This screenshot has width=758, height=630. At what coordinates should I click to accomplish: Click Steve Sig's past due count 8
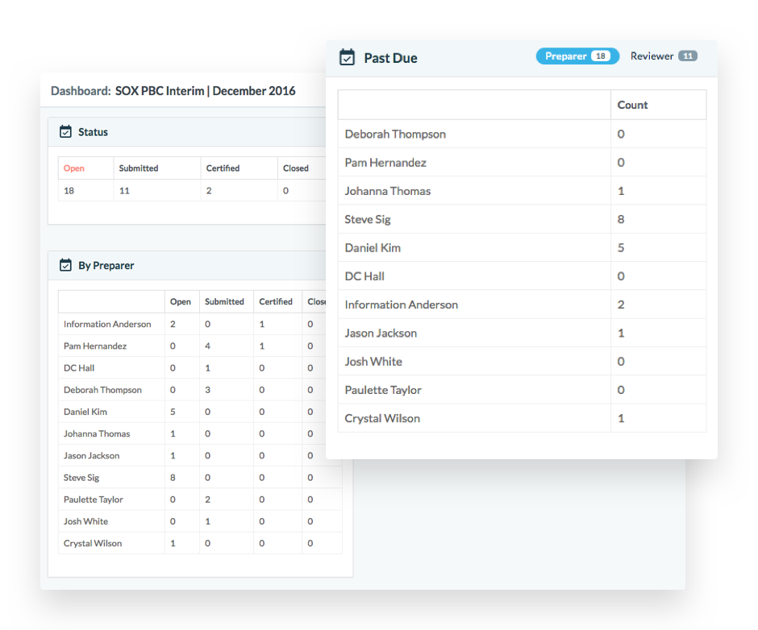(621, 219)
